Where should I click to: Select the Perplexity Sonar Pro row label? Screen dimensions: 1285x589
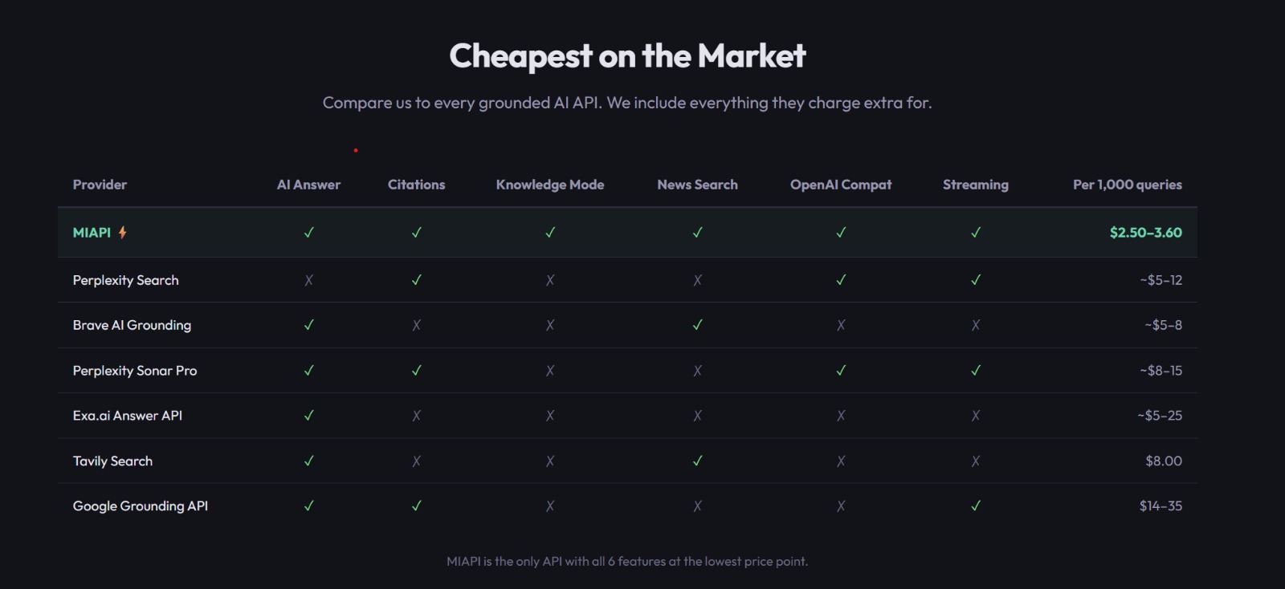(135, 371)
